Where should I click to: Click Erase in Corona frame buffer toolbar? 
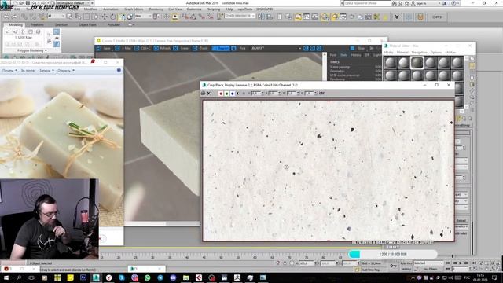coord(182,48)
